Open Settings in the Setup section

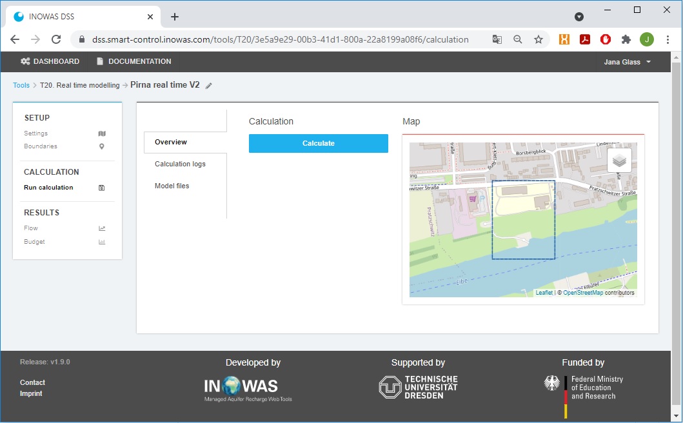pyautogui.click(x=35, y=133)
